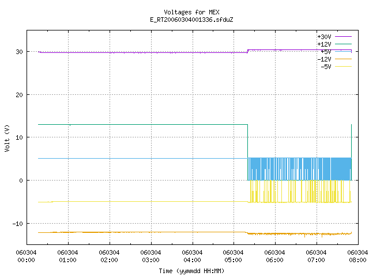Viewport: 369px width, 276px height.
Task: Click the x-axis label '060304 04:00'
Action: tap(192, 256)
